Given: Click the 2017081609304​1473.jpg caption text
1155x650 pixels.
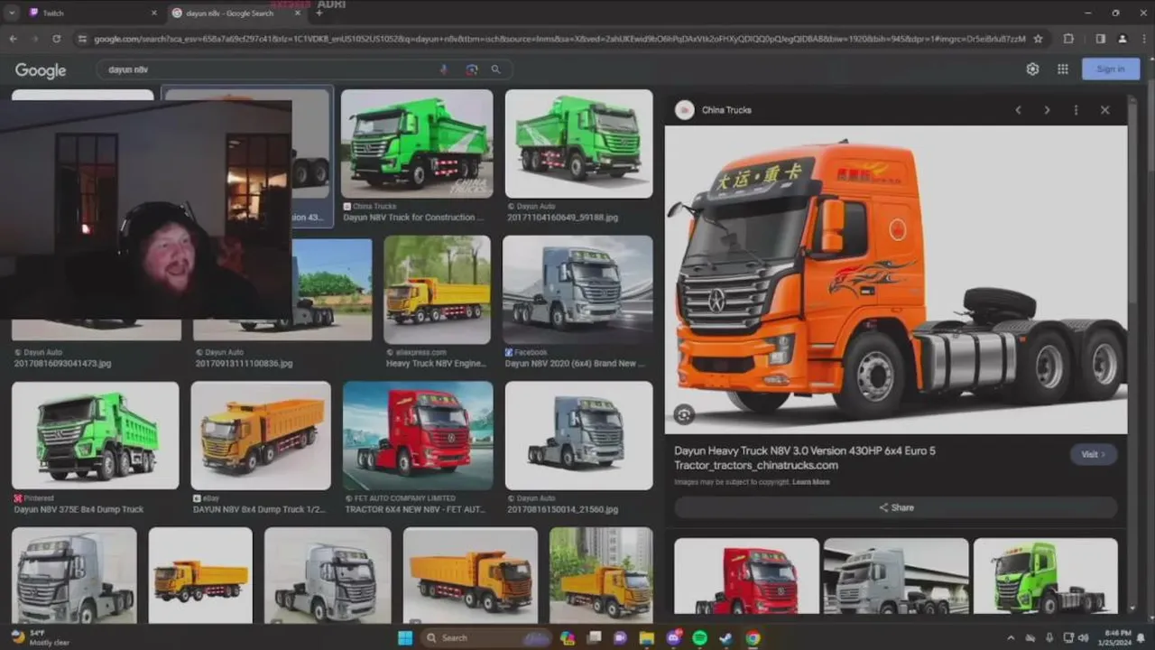Looking at the screenshot, I should [63, 364].
